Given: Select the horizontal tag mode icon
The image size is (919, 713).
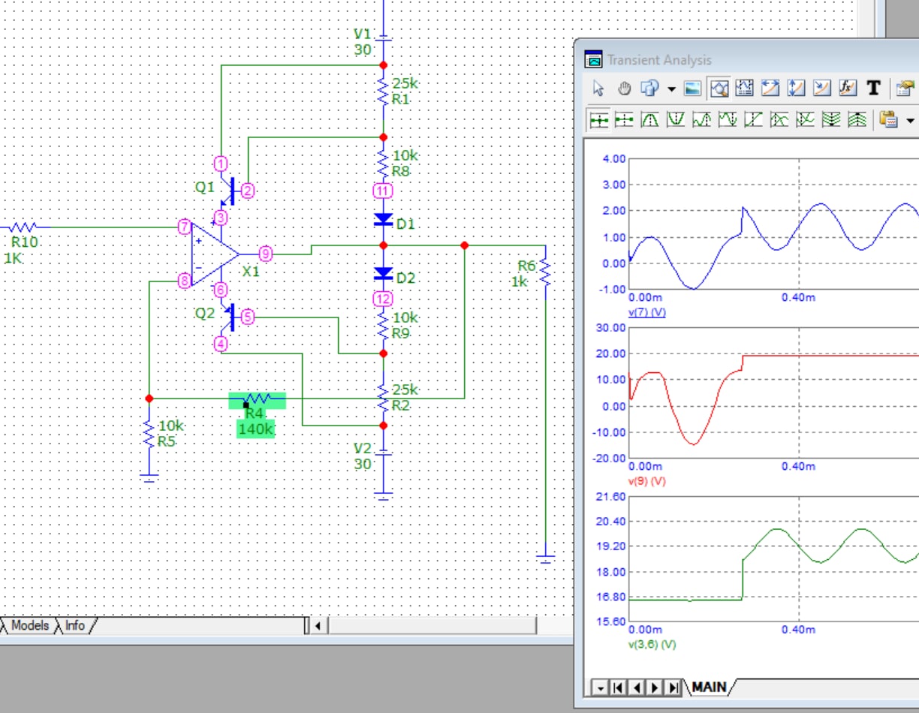Looking at the screenshot, I should (x=770, y=89).
